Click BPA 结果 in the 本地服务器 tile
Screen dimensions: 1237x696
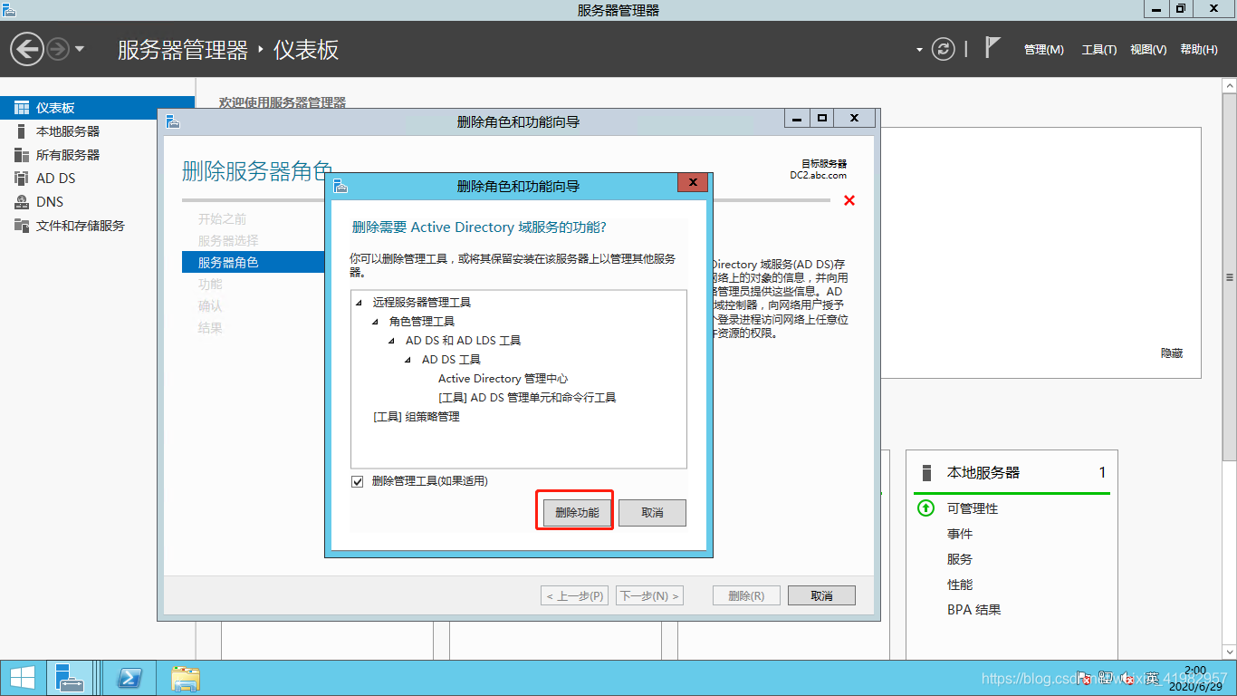[x=974, y=610]
